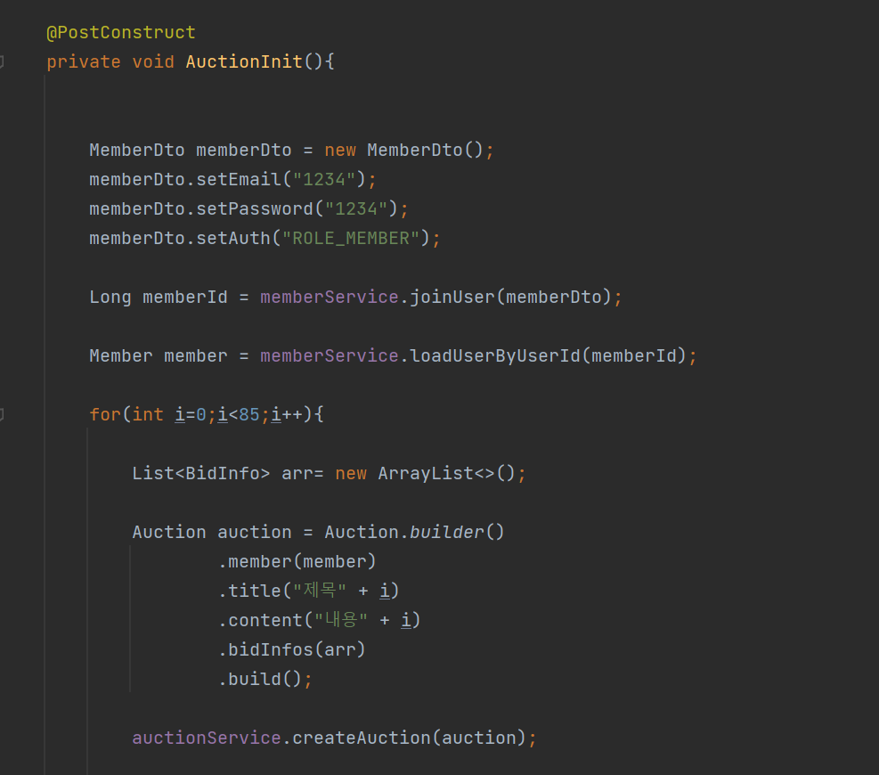Image resolution: width=879 pixels, height=775 pixels.
Task: Click the i++ loop increment
Action: pyautogui.click(x=287, y=414)
